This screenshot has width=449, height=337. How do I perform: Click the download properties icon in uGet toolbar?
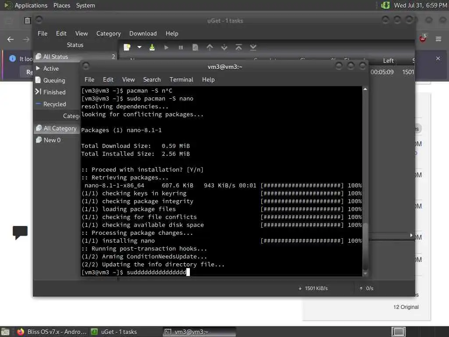[195, 47]
